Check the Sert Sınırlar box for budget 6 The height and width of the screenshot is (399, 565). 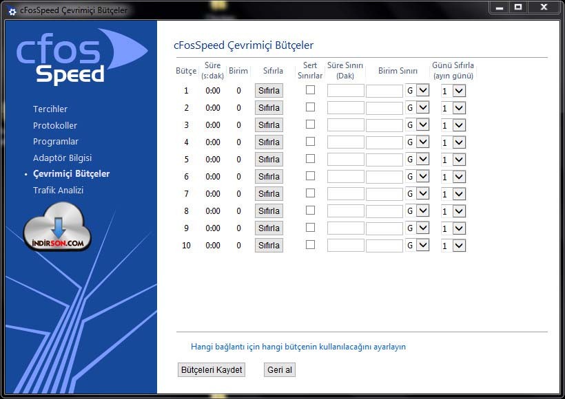(x=310, y=176)
